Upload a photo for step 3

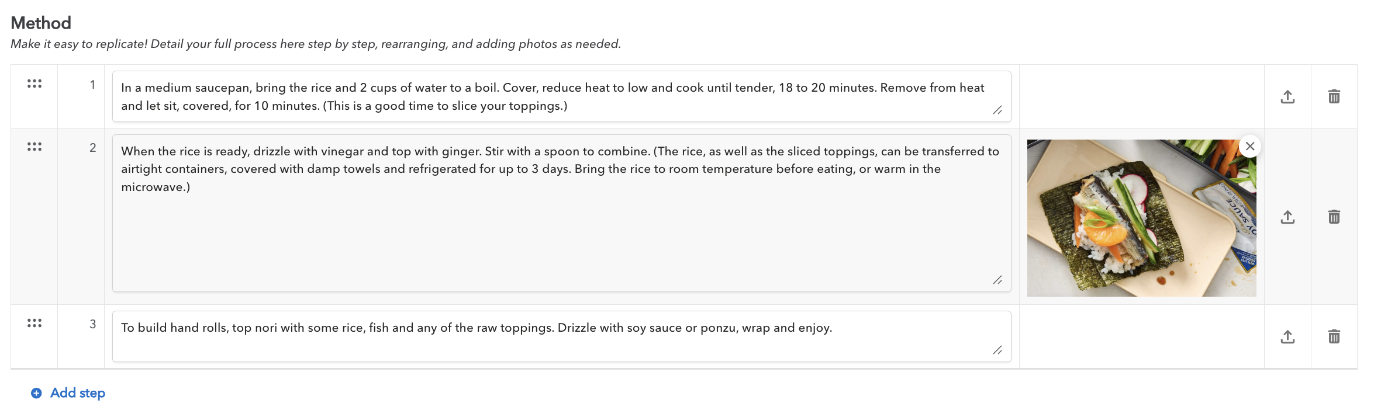(1289, 336)
